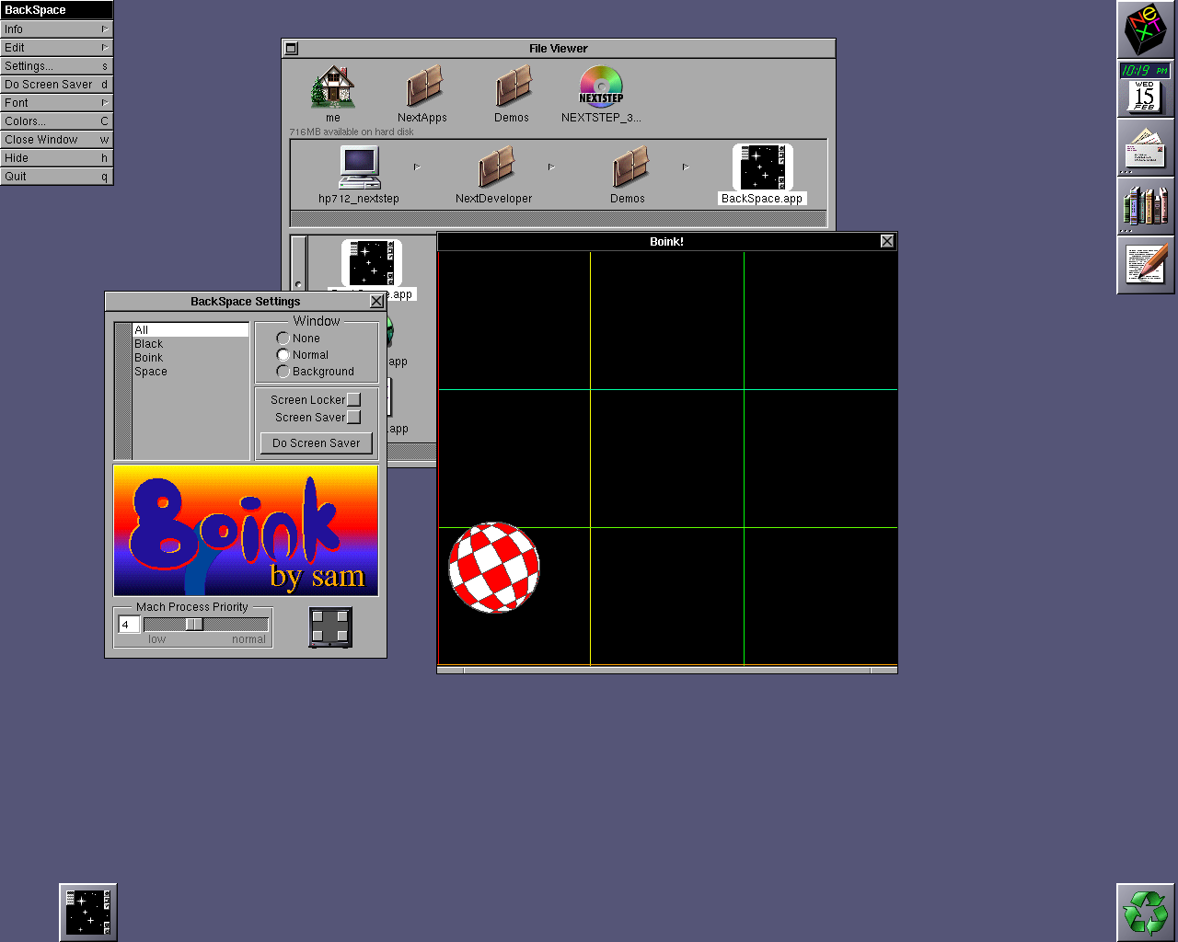Viewport: 1178px width, 942px height.
Task: Select 'Boink' in the module list
Action: pos(191,358)
